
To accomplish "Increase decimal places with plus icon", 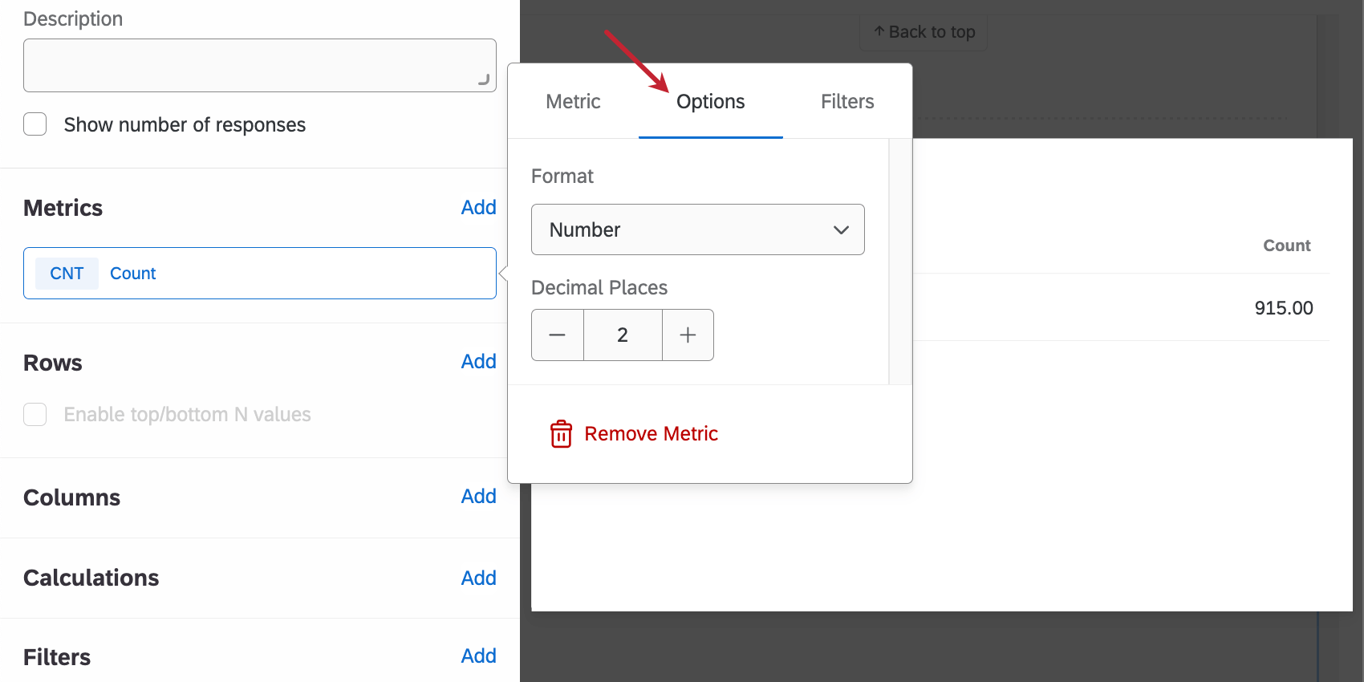I will coord(688,335).
